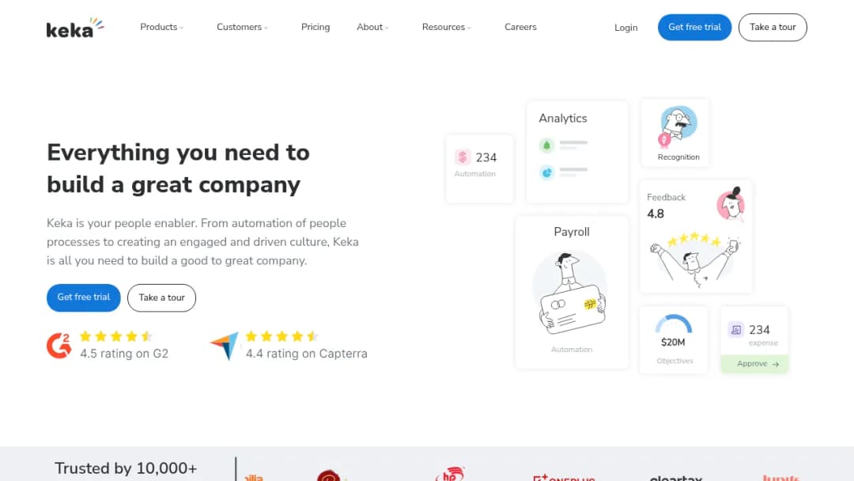Click the '4.5 rating on G2' text
Screen dimensions: 854x481
(124, 354)
